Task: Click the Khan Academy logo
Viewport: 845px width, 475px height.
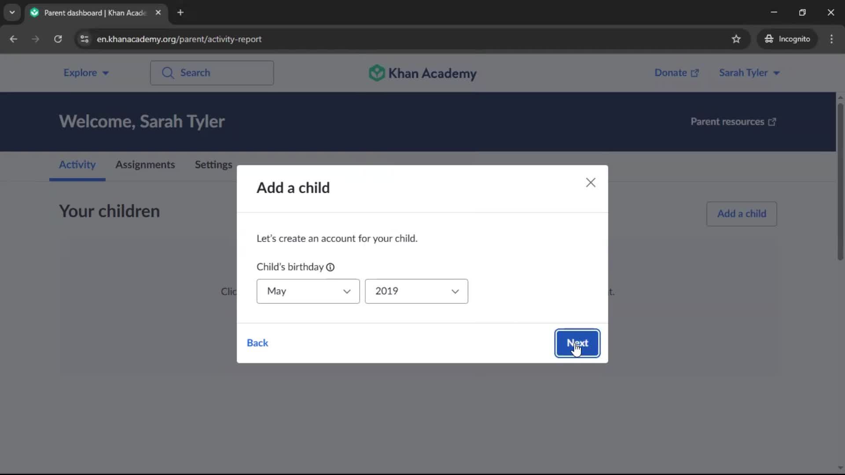Action: tap(422, 73)
